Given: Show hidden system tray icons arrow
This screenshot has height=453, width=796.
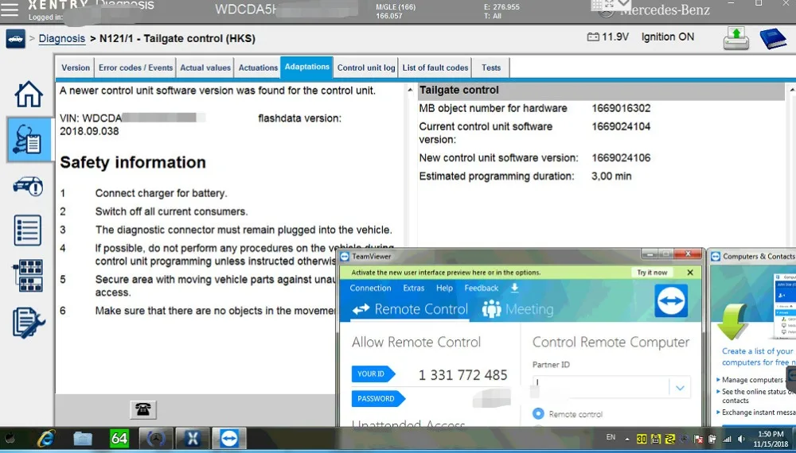Looking at the screenshot, I should click(x=627, y=439).
